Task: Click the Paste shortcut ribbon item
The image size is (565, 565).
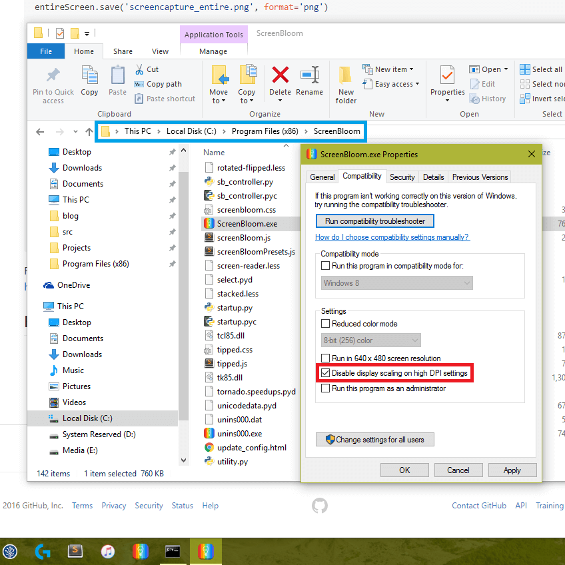Action: 165,99
